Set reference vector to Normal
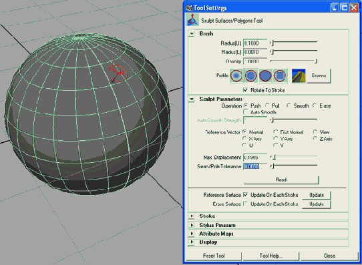362x265 pixels. coord(244,131)
